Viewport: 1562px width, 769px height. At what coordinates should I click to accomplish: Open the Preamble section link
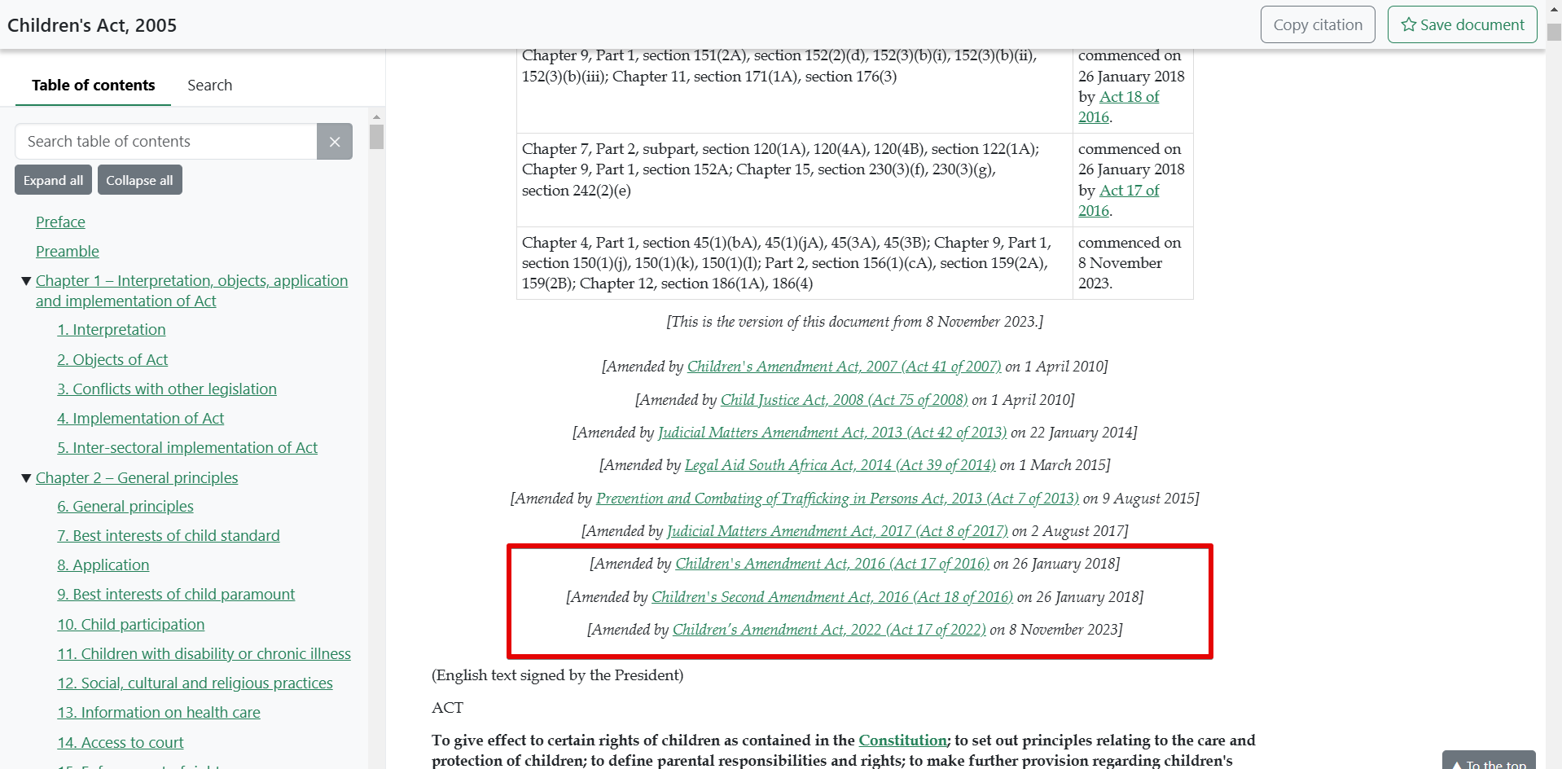coord(68,252)
